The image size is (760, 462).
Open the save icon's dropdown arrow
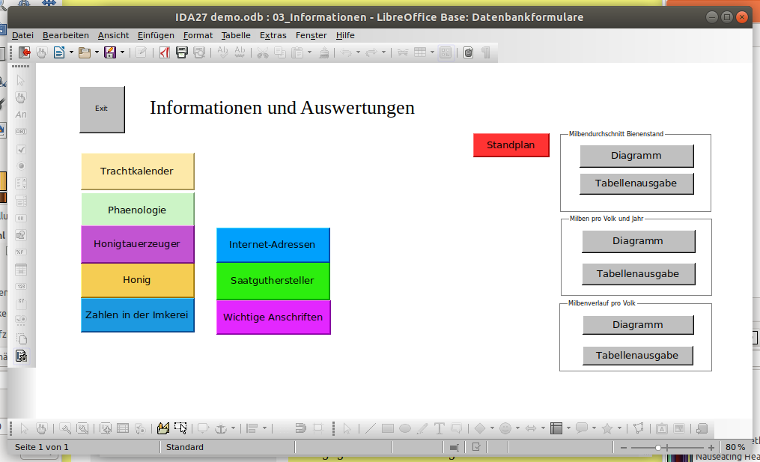122,52
